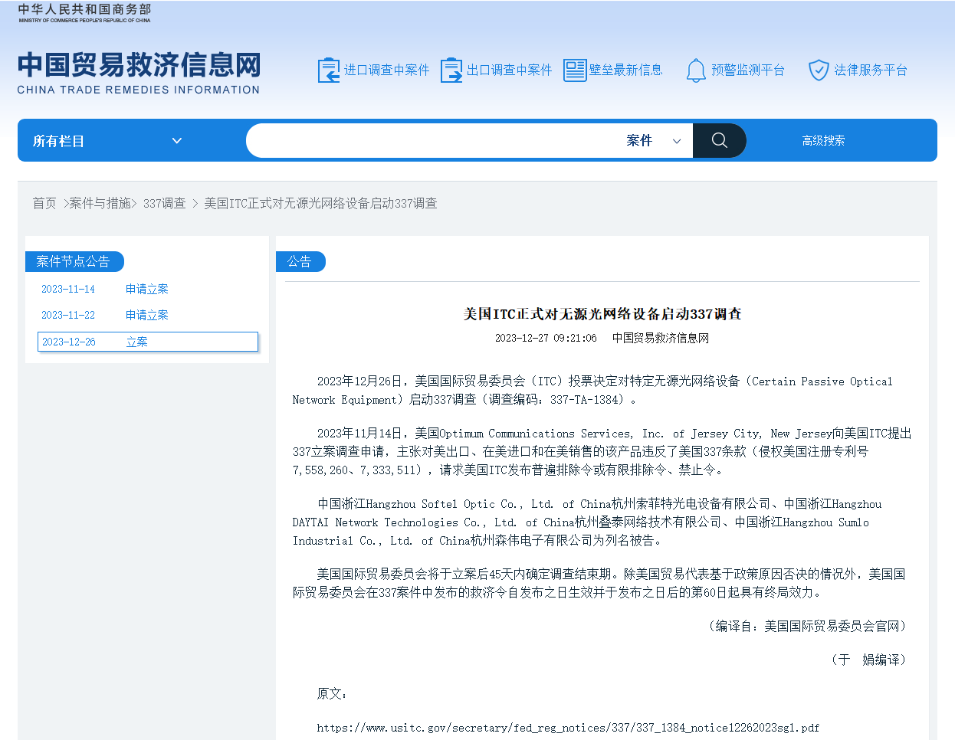Click the 原文： label

click(332, 693)
